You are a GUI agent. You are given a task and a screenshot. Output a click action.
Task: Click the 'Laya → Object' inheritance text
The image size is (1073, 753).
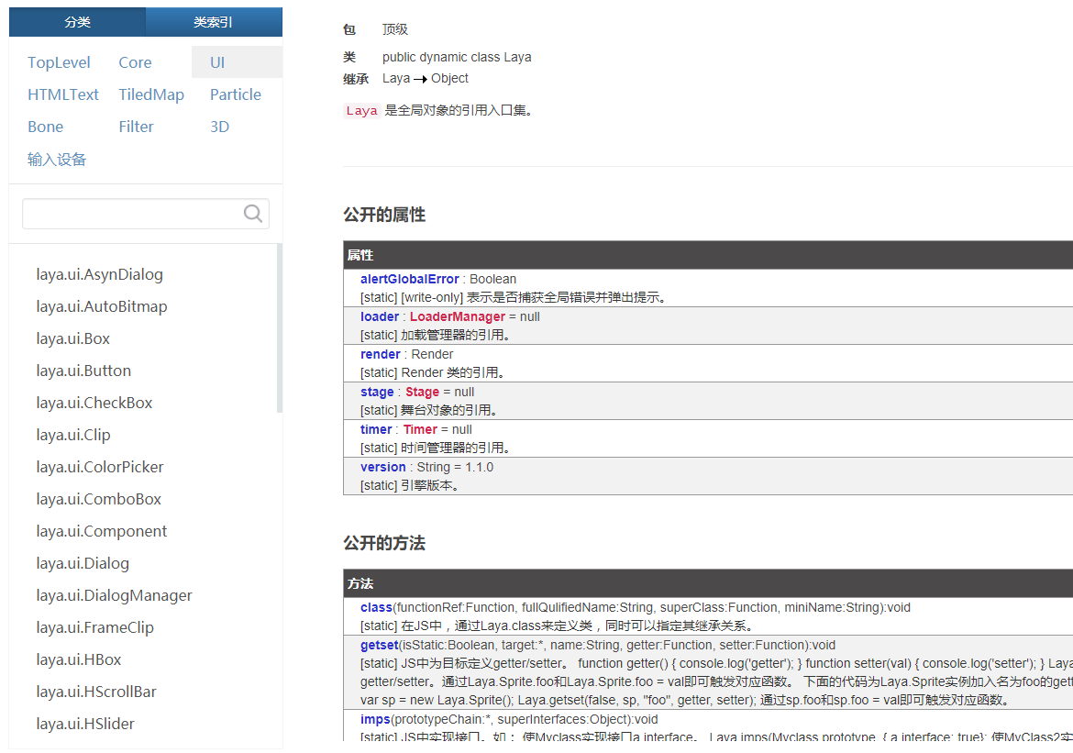[425, 79]
